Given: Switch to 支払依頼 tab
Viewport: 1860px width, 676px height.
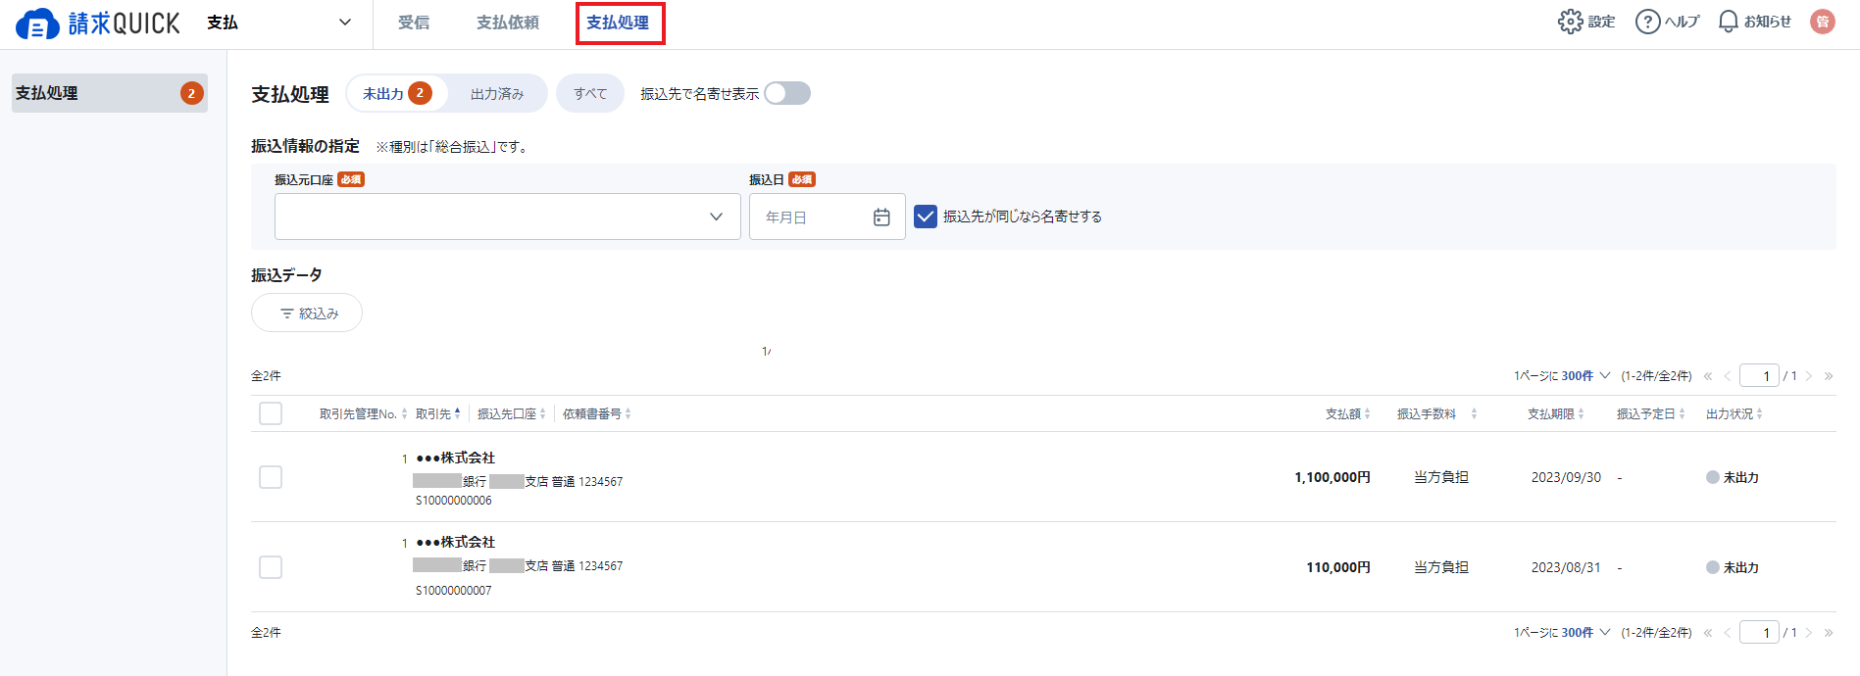Looking at the screenshot, I should point(508,23).
